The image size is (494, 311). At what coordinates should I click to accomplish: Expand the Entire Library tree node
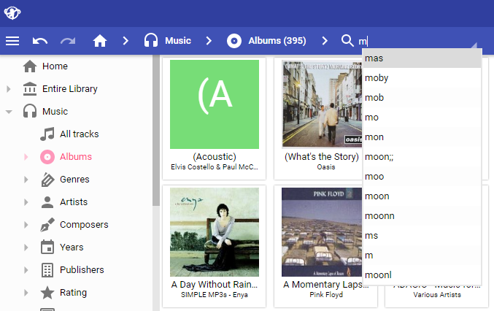point(9,89)
